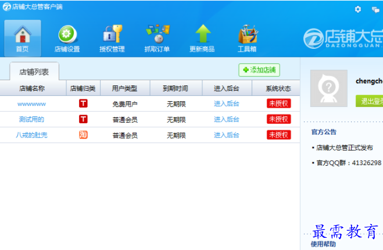Open 授权管理 lock and key icon
This screenshot has width=383, height=250.
point(112,38)
